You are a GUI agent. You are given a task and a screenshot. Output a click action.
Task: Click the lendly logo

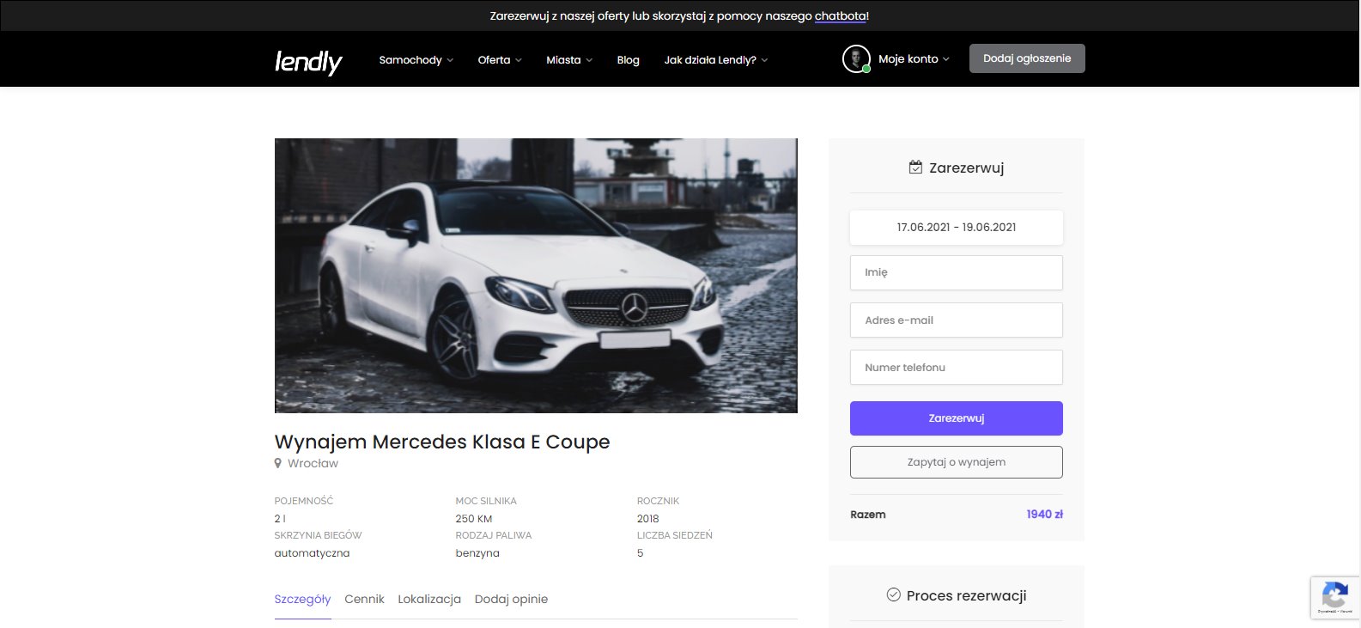[x=308, y=61]
